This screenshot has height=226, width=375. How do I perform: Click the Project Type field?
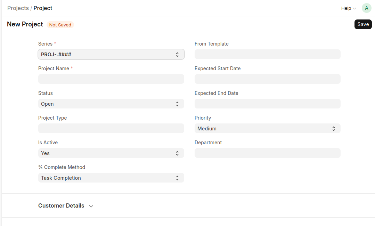tap(111, 128)
